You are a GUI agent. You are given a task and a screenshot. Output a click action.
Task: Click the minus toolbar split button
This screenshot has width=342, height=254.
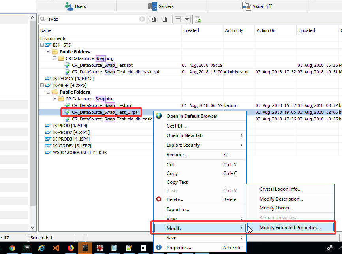(178, 19)
